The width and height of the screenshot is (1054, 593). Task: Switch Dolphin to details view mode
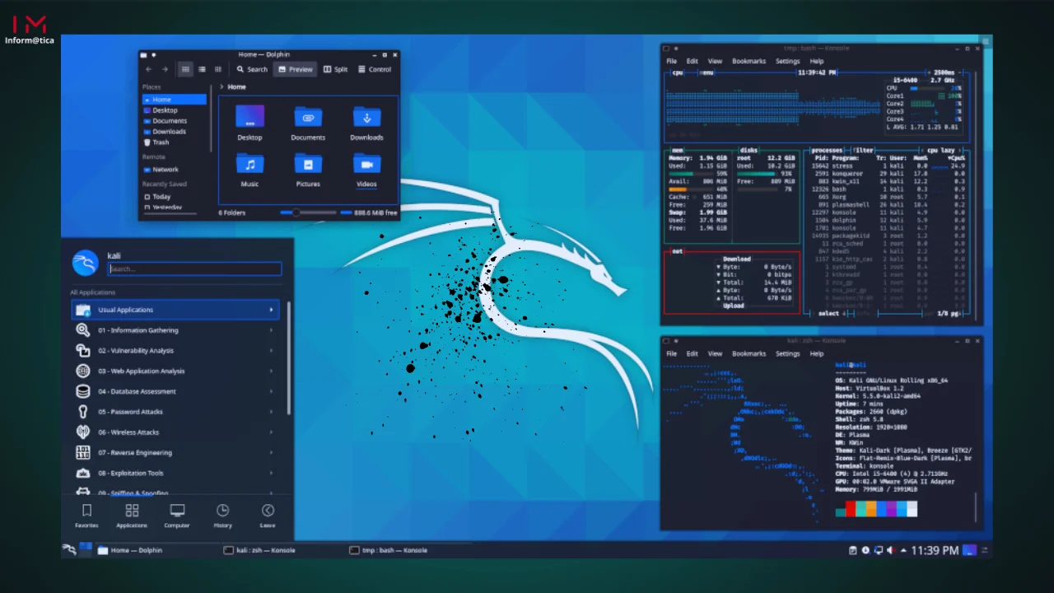[x=217, y=69]
